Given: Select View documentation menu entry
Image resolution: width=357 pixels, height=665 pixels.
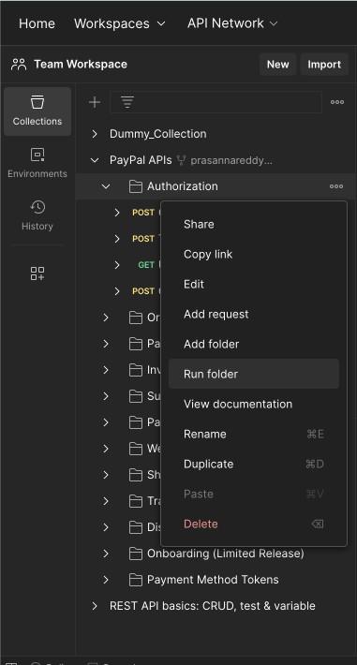Looking at the screenshot, I should (x=254, y=405).
